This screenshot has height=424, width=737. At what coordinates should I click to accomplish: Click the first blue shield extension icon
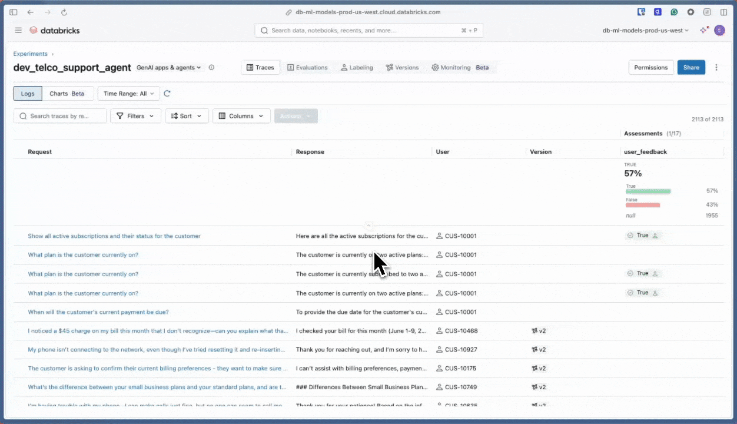[641, 12]
